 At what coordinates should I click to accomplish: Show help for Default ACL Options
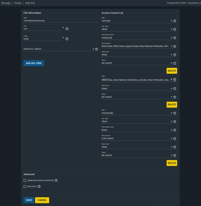click(96, 49)
